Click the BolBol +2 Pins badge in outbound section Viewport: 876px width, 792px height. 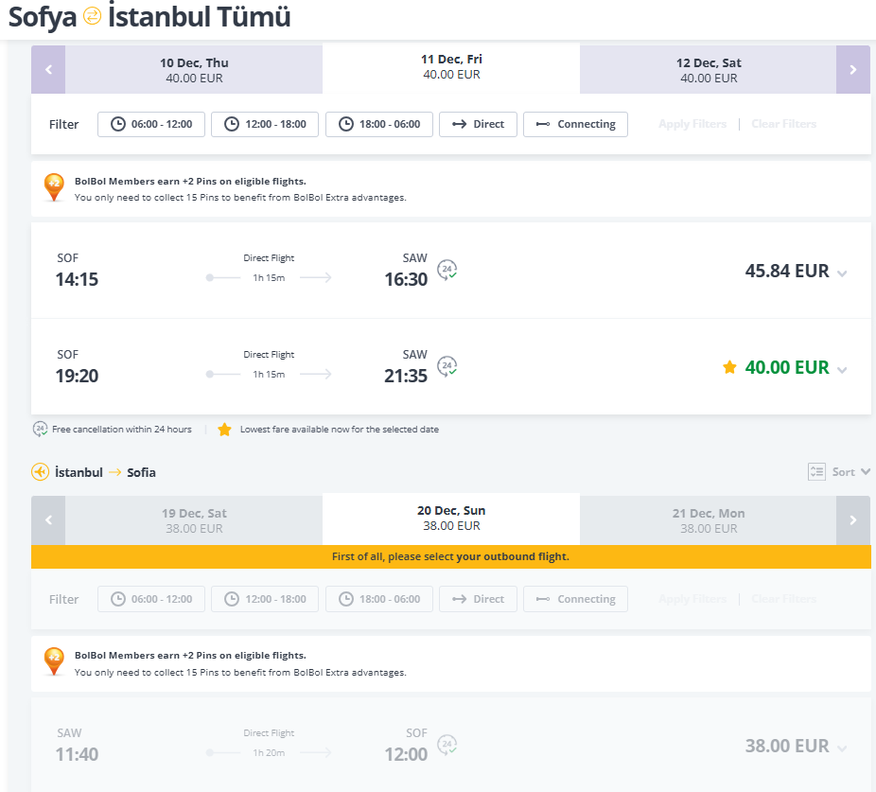[54, 187]
